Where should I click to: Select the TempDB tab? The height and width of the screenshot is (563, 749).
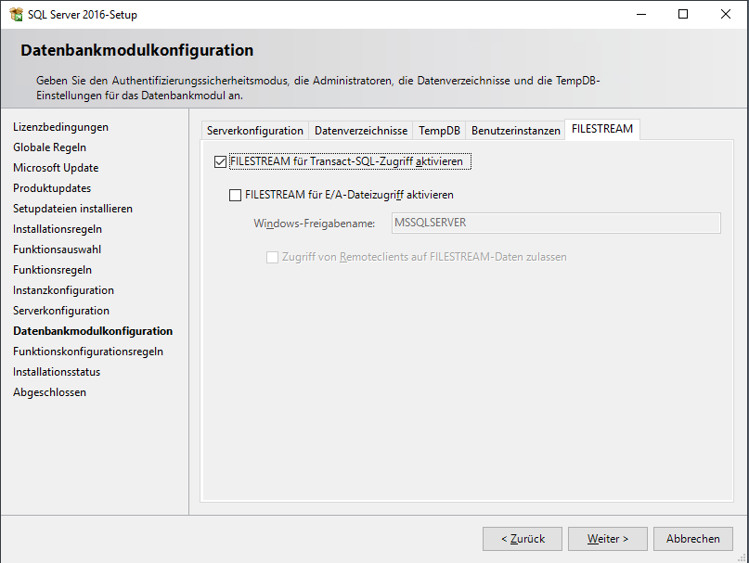[439, 131]
